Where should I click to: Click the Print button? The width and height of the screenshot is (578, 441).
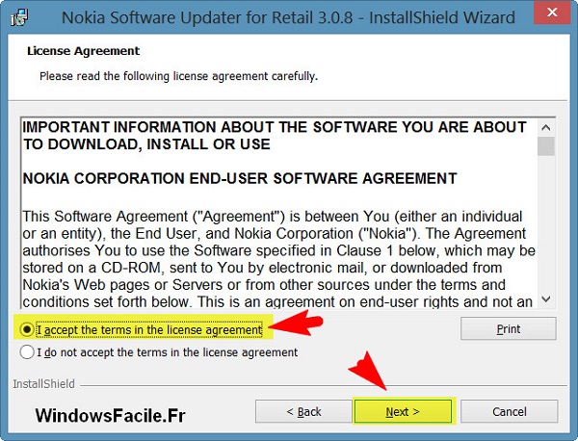pyautogui.click(x=509, y=328)
